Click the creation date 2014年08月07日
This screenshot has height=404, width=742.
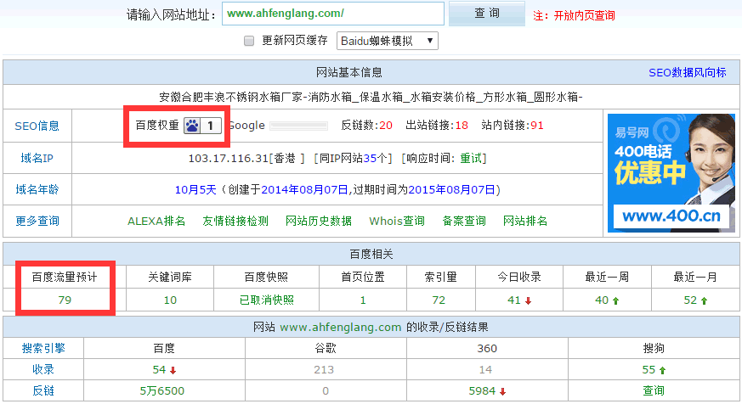(x=305, y=189)
